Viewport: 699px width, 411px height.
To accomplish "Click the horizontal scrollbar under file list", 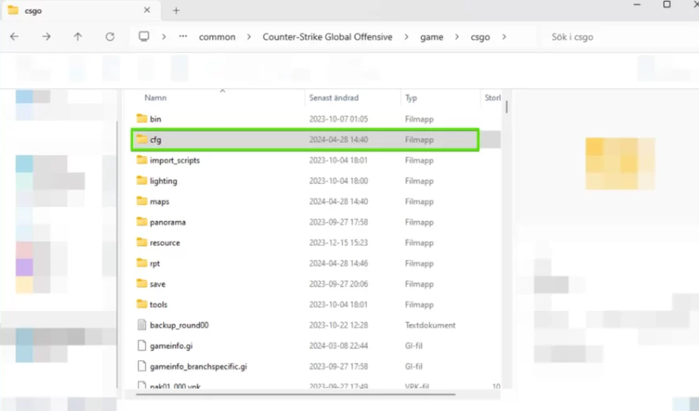I will [295, 395].
